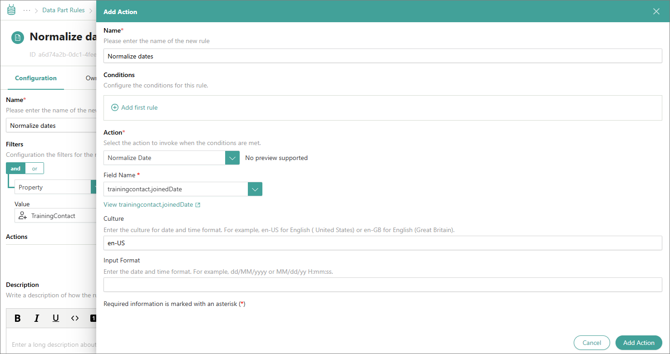Apply italic in the description editor
Screen dimensions: 670x354
[x=37, y=318]
